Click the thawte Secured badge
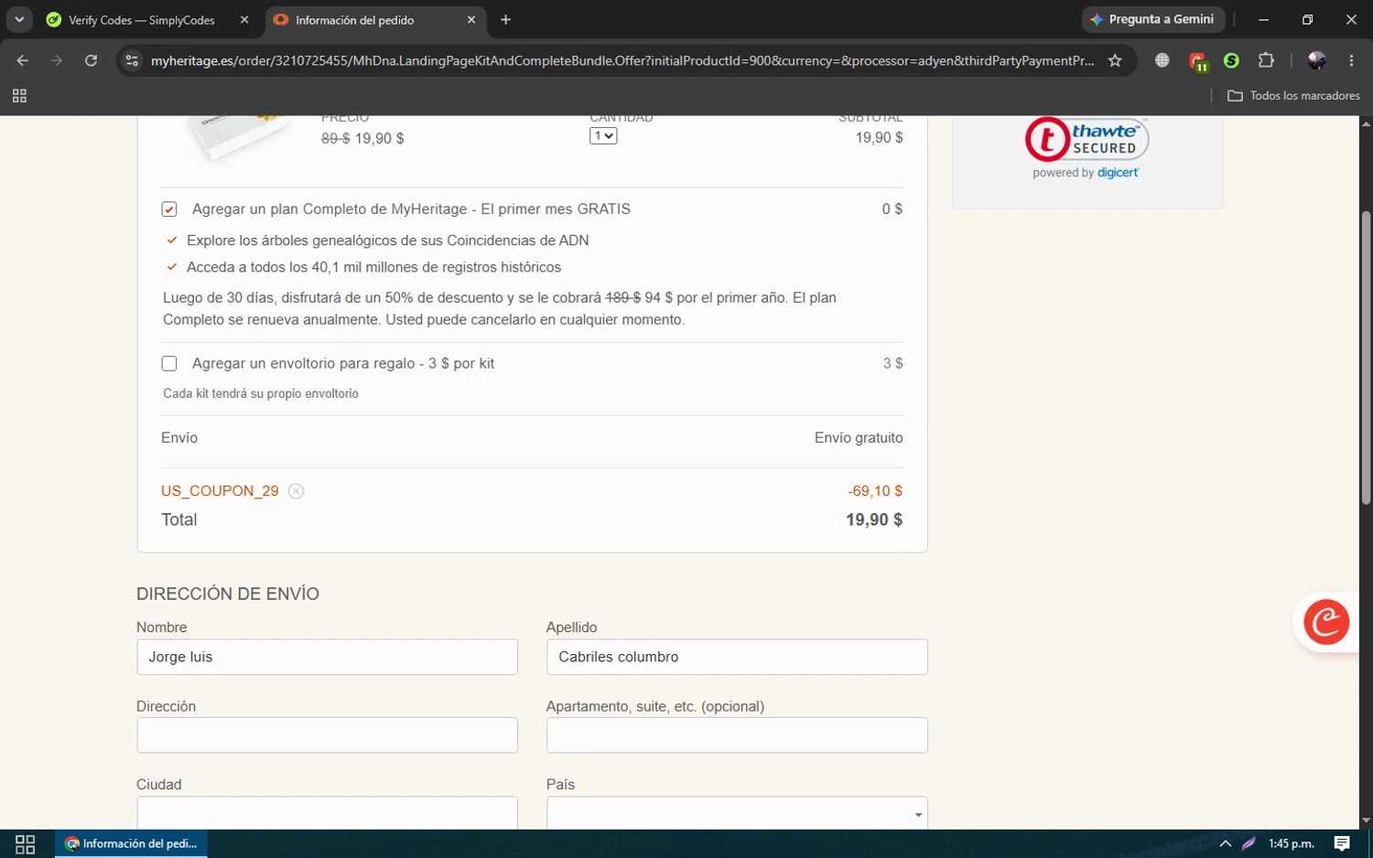The image size is (1373, 858). [1087, 139]
